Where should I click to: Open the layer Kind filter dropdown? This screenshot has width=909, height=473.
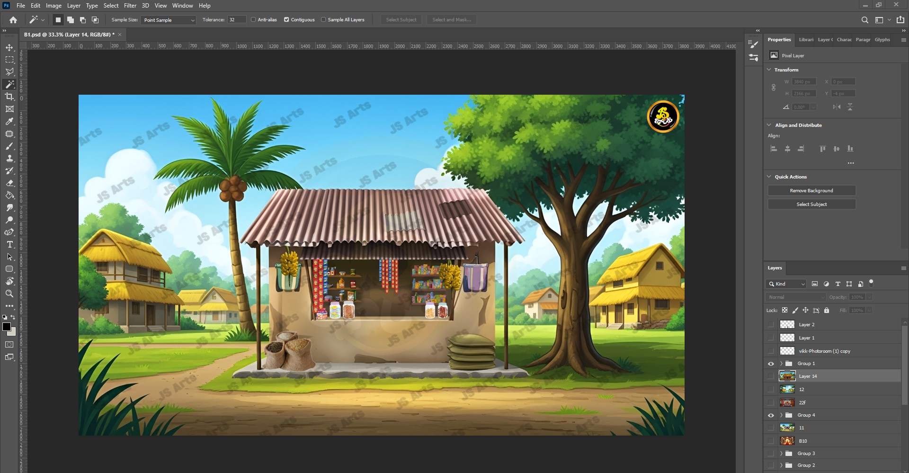[x=786, y=284]
